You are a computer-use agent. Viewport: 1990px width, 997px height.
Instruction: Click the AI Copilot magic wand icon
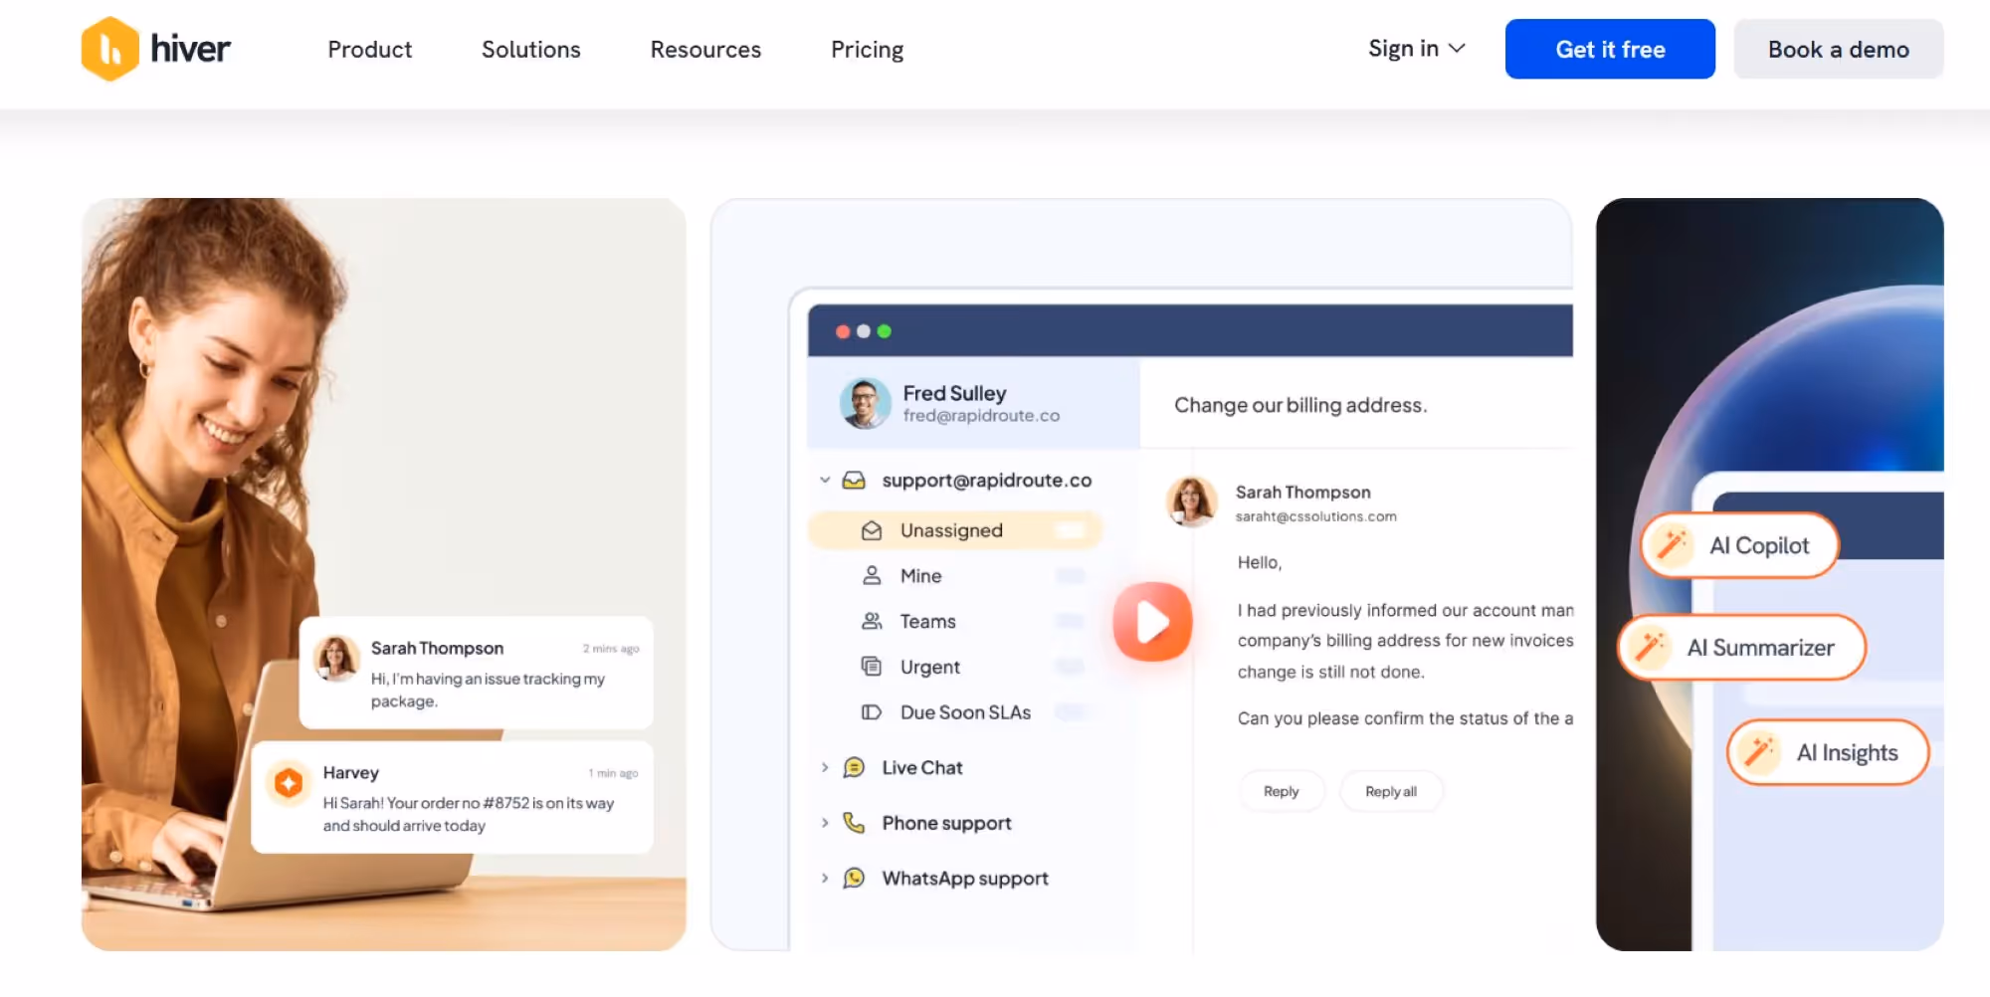(x=1672, y=545)
